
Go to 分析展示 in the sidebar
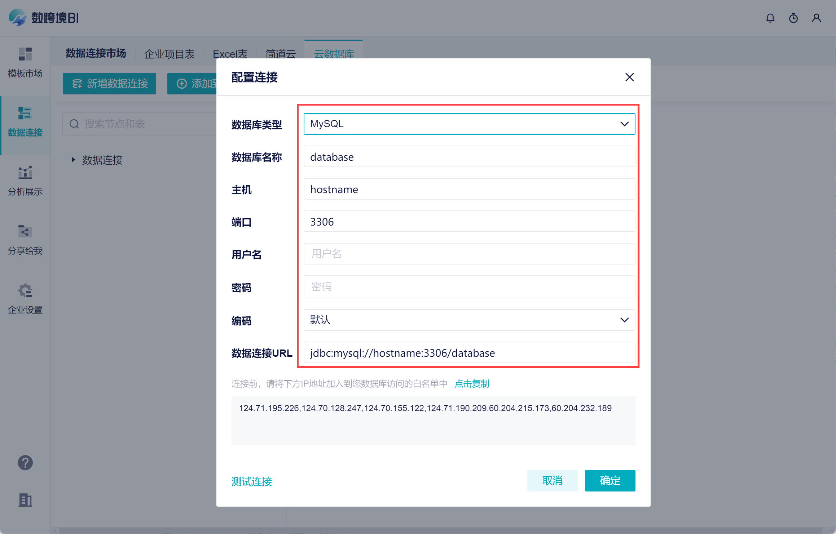click(25, 181)
